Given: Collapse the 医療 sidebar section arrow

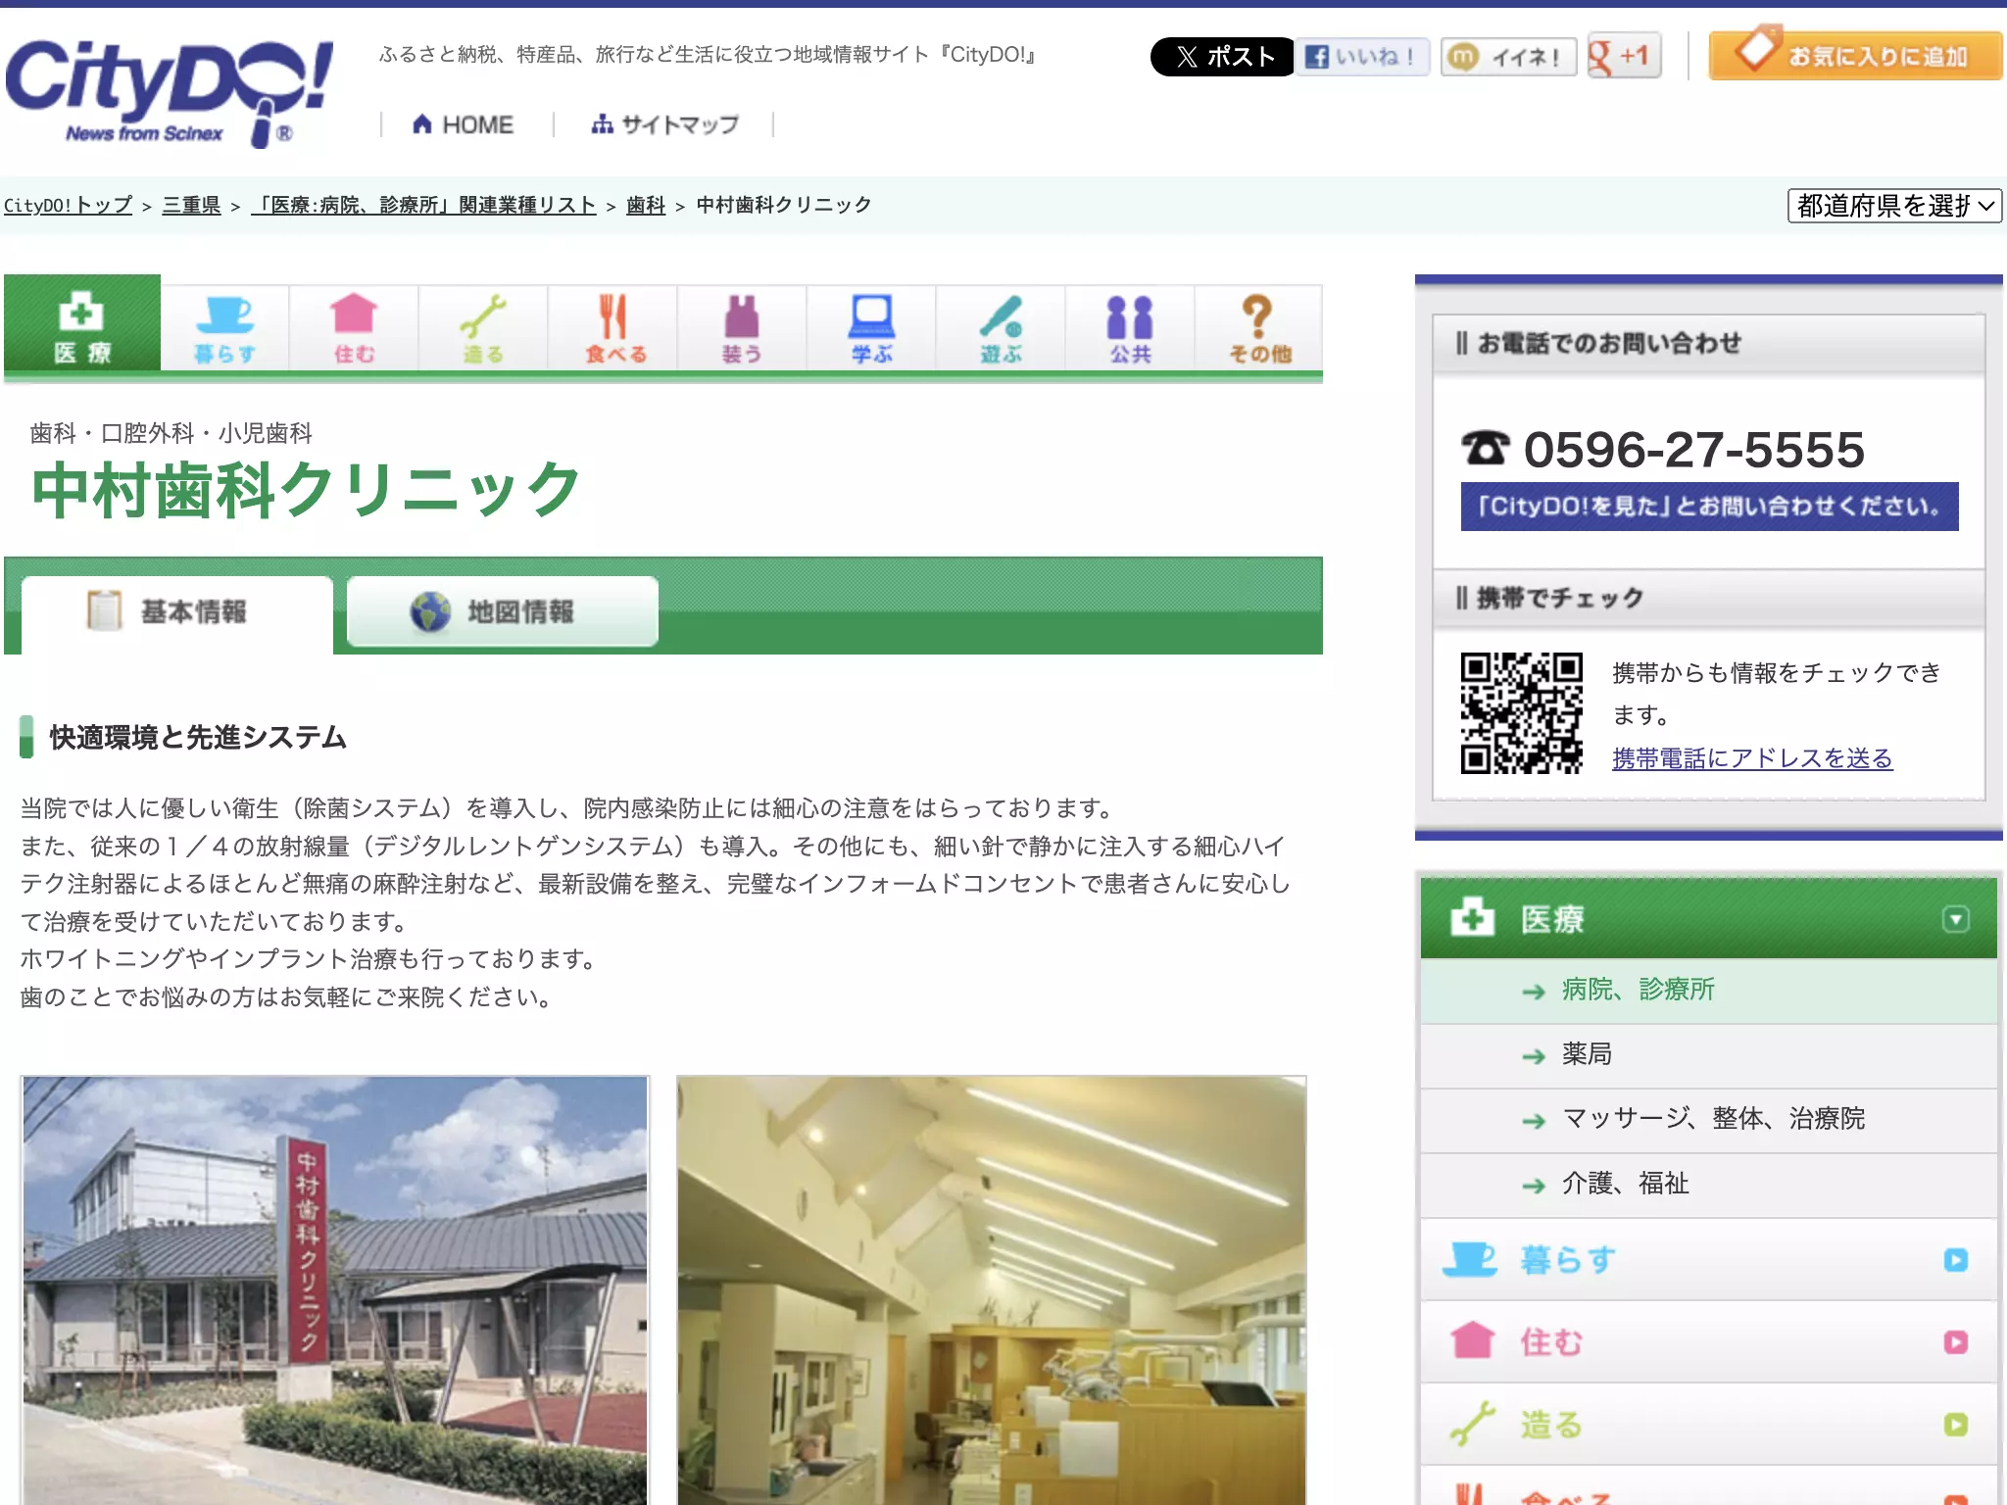Looking at the screenshot, I should click(x=1955, y=919).
